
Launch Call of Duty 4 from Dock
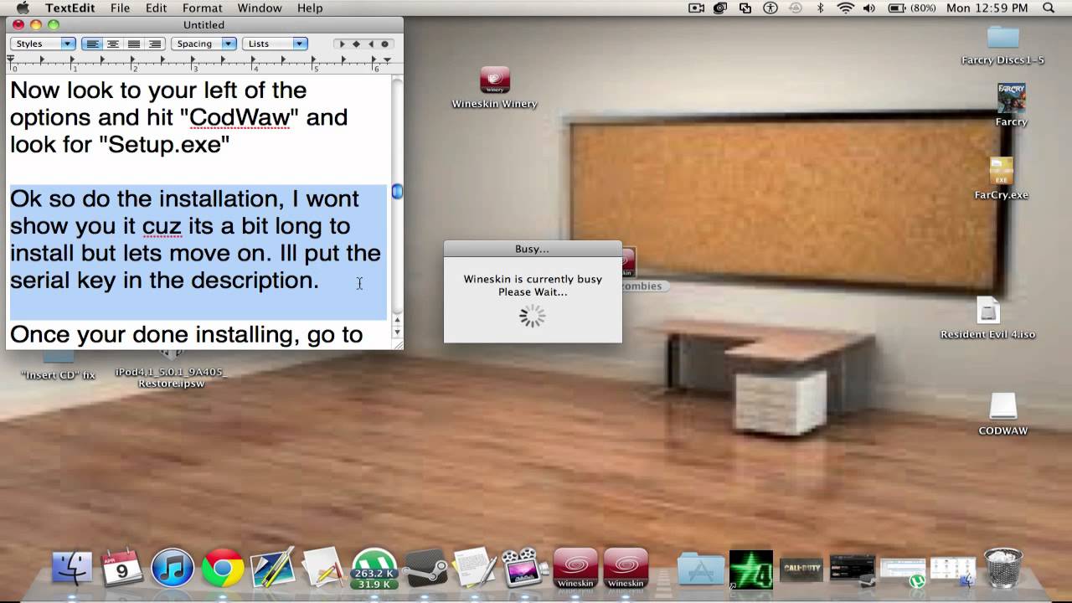coord(751,569)
